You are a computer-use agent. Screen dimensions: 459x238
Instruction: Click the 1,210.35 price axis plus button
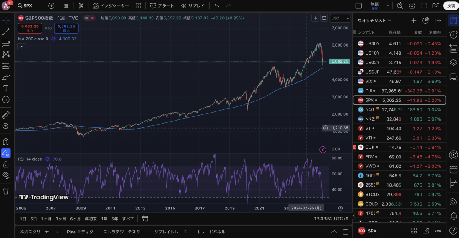326,128
